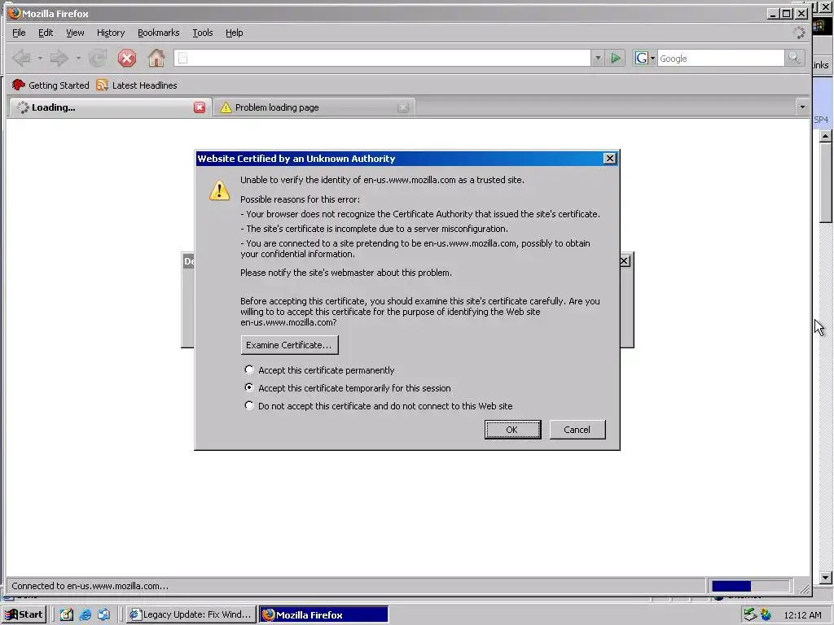Click the background window scrollbar down arrow
The height and width of the screenshot is (625, 834).
[x=825, y=578]
